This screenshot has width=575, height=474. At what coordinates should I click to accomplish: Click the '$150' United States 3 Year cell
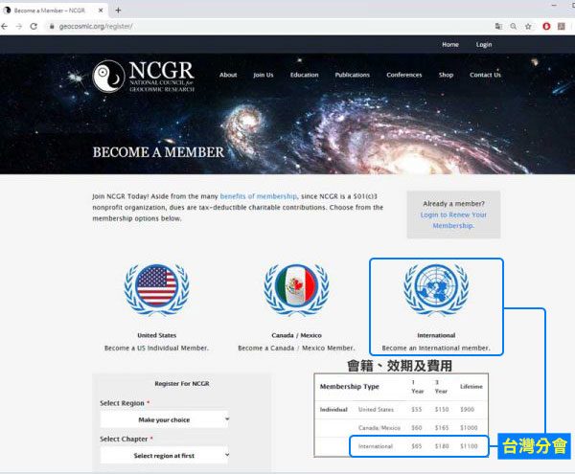click(442, 409)
